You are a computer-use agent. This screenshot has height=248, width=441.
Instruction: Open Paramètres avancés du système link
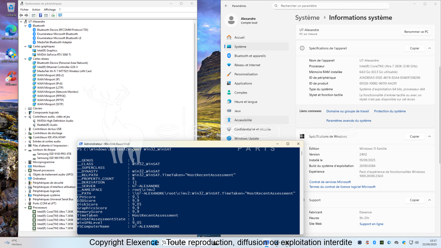[x=349, y=121]
